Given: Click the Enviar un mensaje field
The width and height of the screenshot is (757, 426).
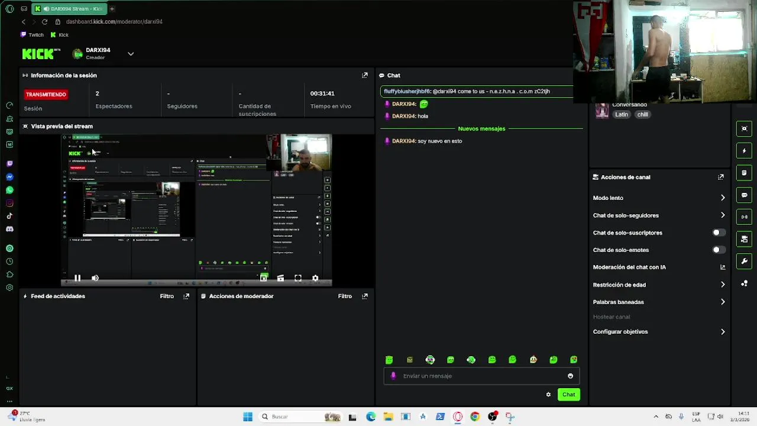Looking at the screenshot, I should click(x=481, y=376).
